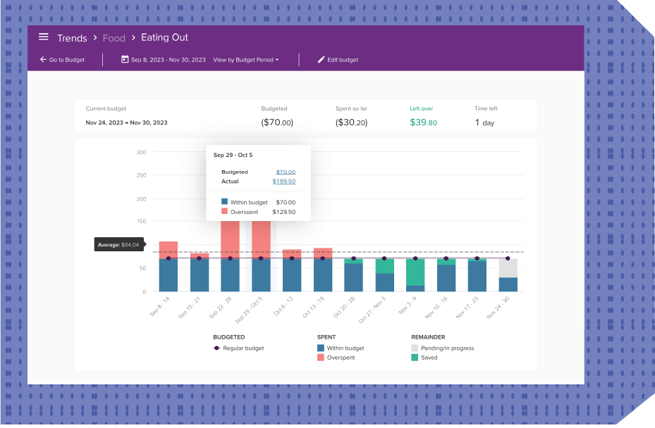Screen dimensions: 655x428
Task: Navigate to Trends breadcrumb
Action: 72,38
